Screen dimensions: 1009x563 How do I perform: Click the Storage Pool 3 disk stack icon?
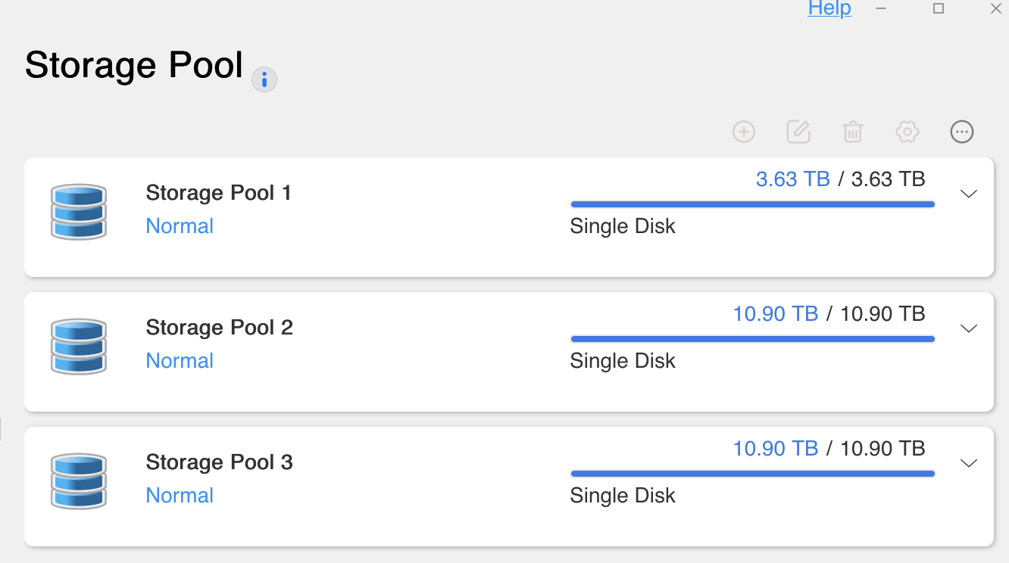79,481
